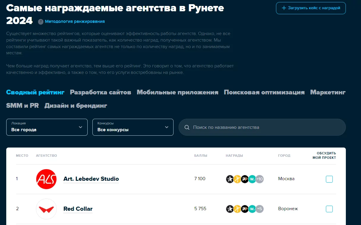Click the Награды column header
361x225 pixels.
pos(234,156)
